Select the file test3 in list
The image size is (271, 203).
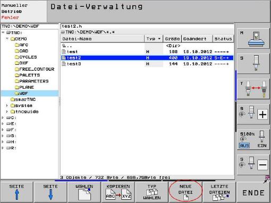(147, 64)
